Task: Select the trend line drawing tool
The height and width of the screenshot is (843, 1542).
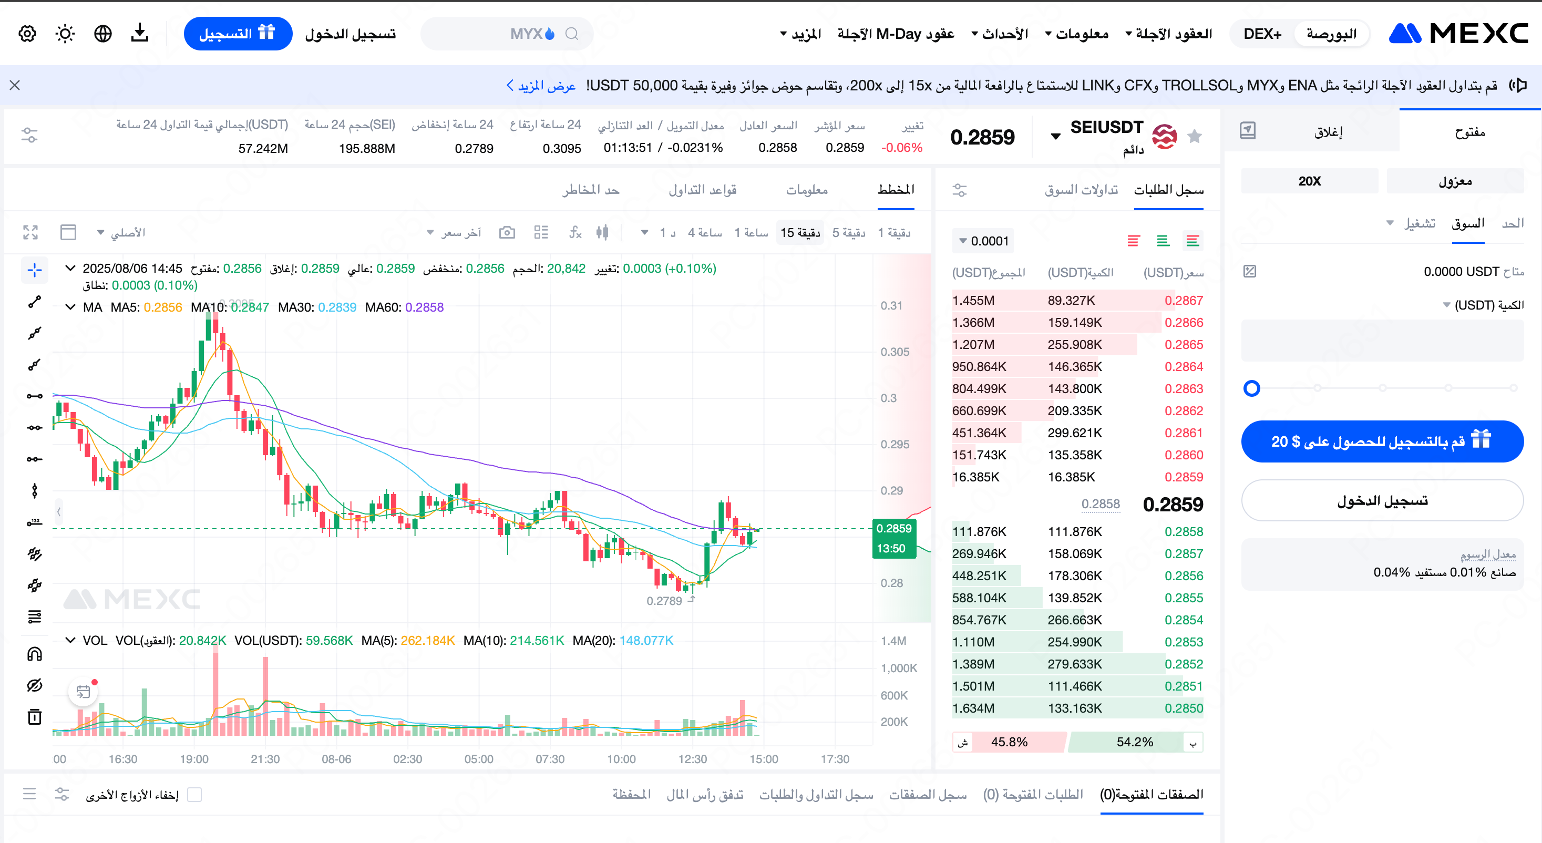Action: (35, 302)
